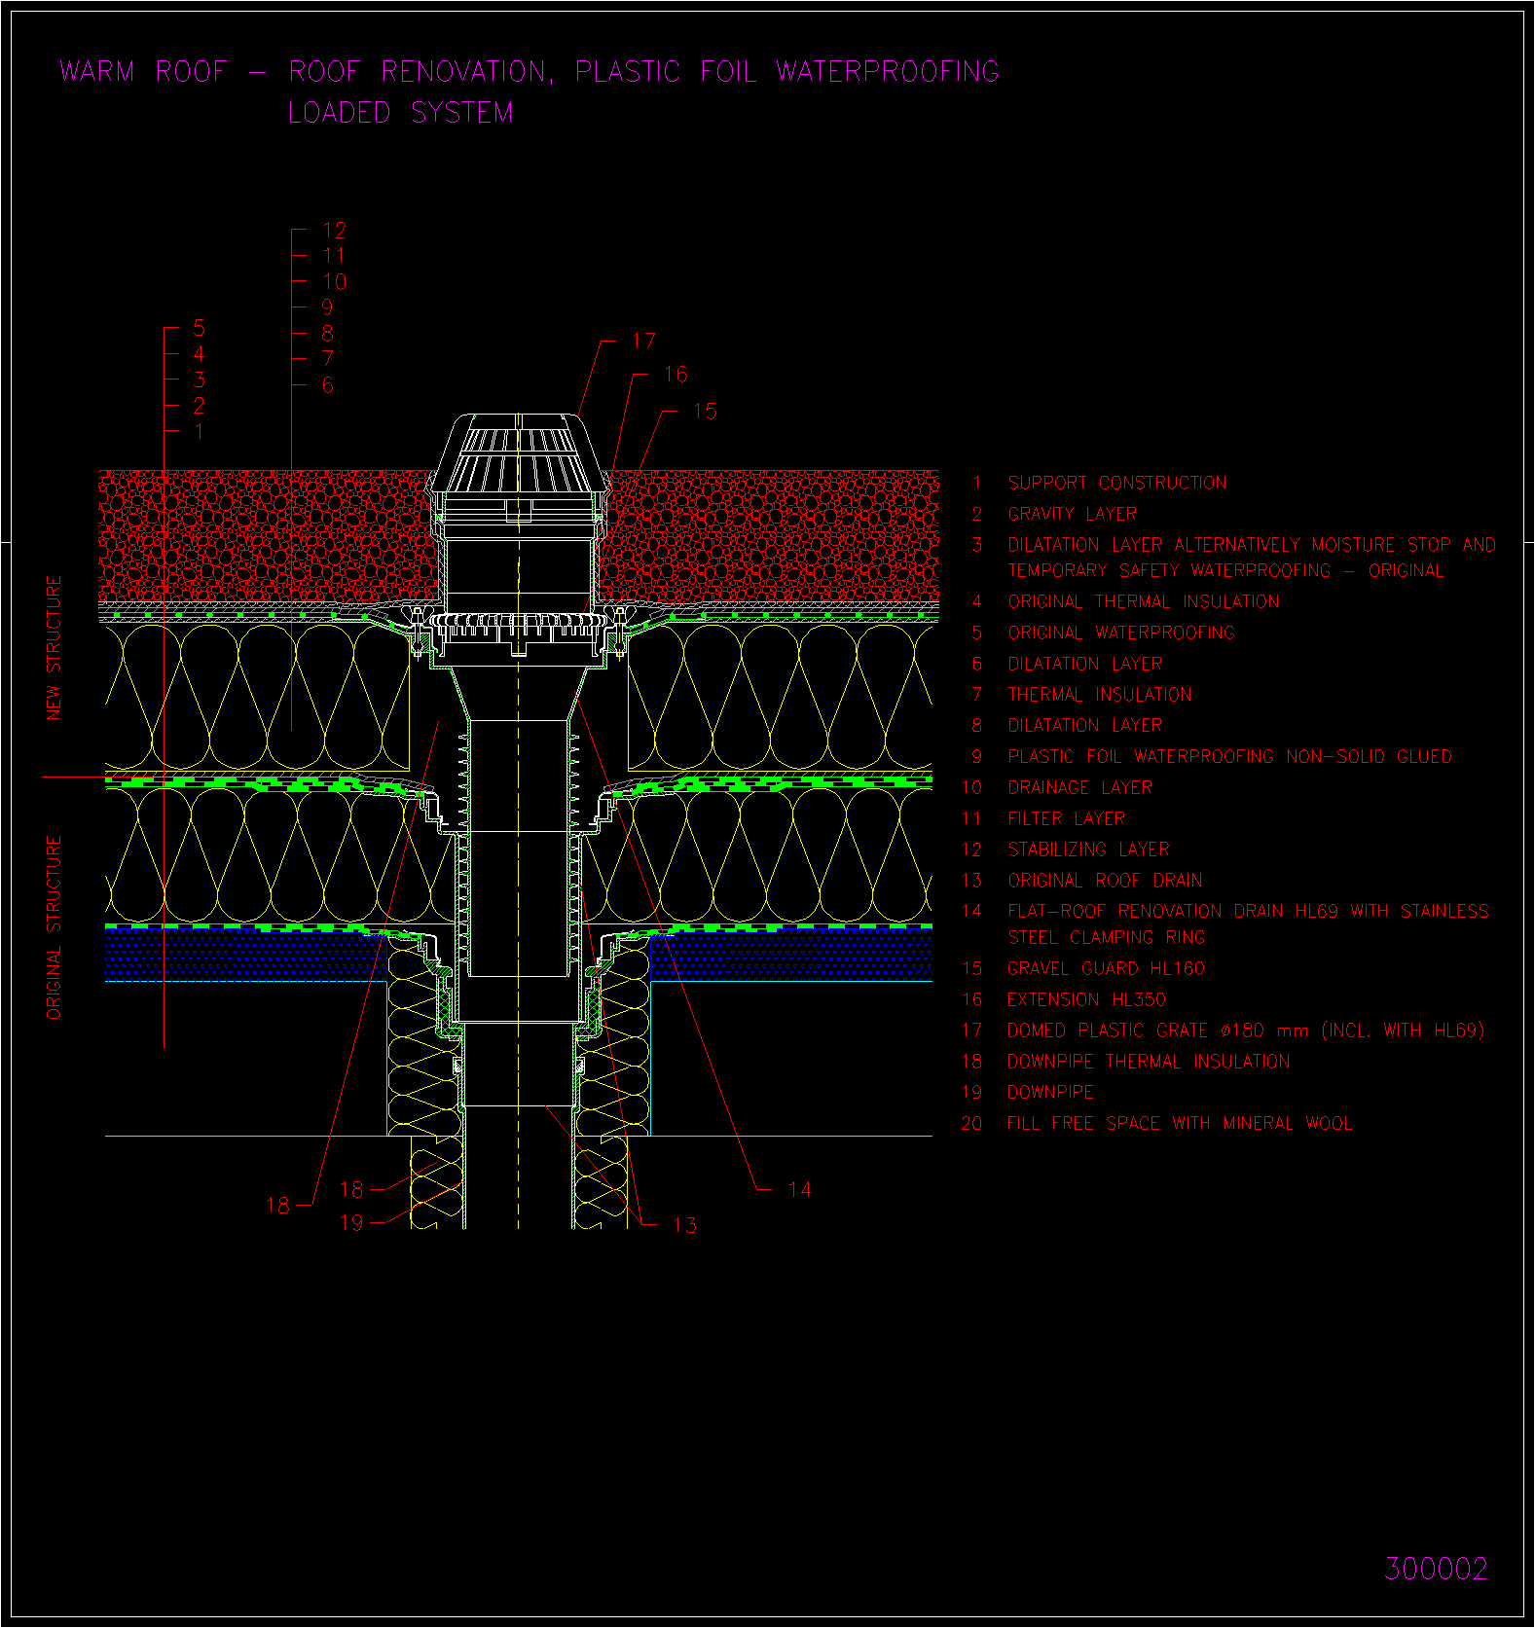The height and width of the screenshot is (1628, 1535).
Task: Click layer tick label '6' in the grey stack
Action: click(x=327, y=385)
